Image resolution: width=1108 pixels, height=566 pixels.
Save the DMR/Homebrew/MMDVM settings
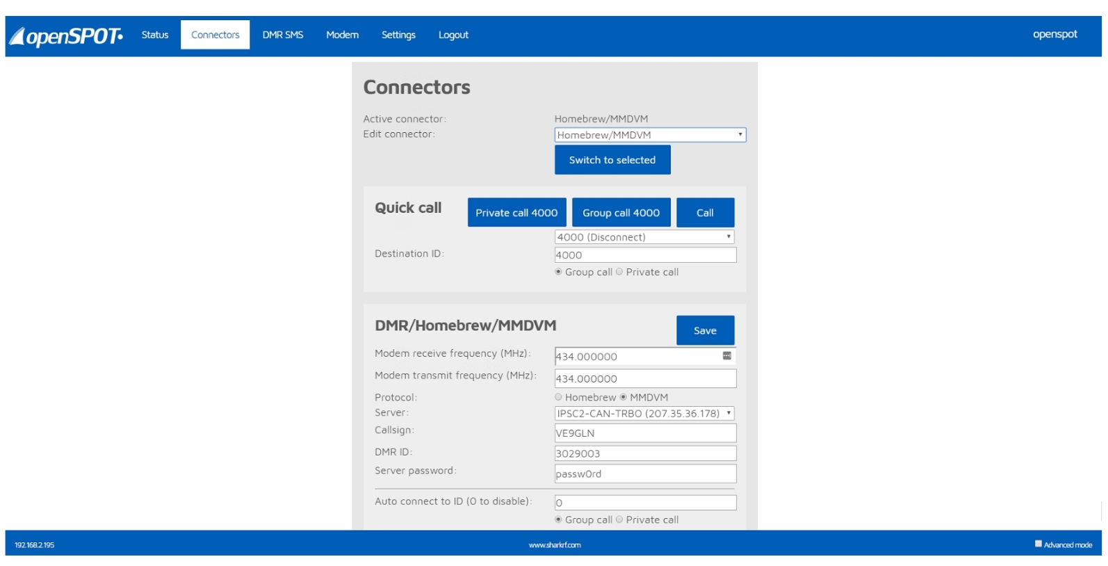705,330
